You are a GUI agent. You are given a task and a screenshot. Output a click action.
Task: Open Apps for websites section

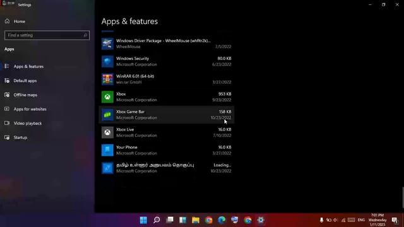point(30,109)
